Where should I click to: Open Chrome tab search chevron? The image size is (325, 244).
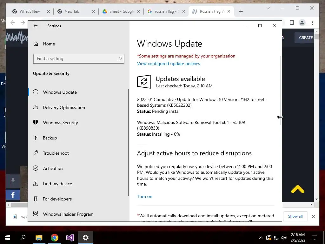(x=268, y=8)
